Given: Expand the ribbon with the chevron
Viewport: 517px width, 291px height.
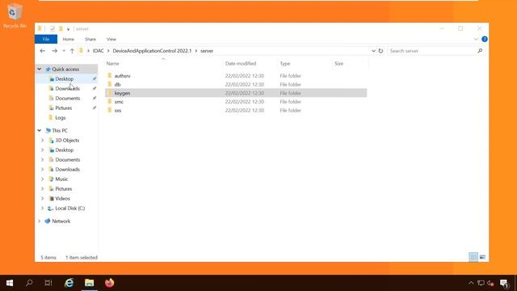Looking at the screenshot, I should pos(476,39).
